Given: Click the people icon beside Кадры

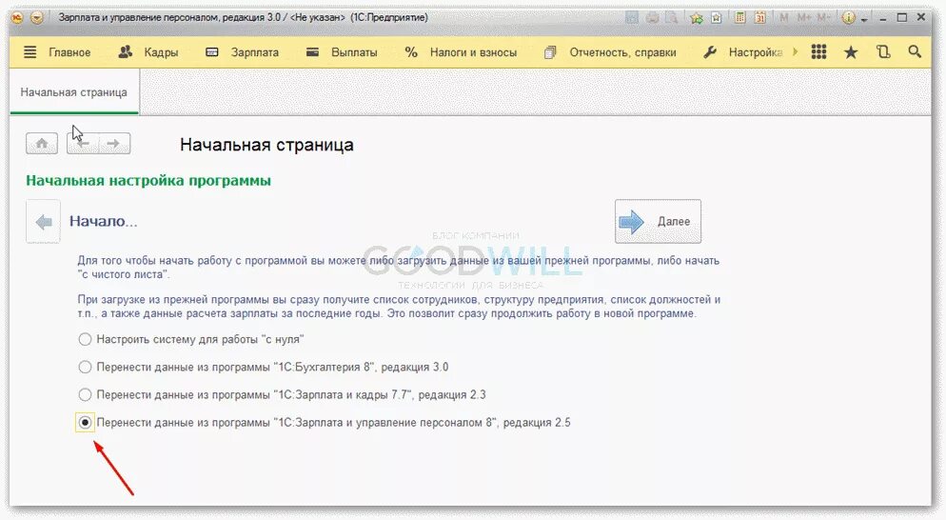Looking at the screenshot, I should point(126,52).
